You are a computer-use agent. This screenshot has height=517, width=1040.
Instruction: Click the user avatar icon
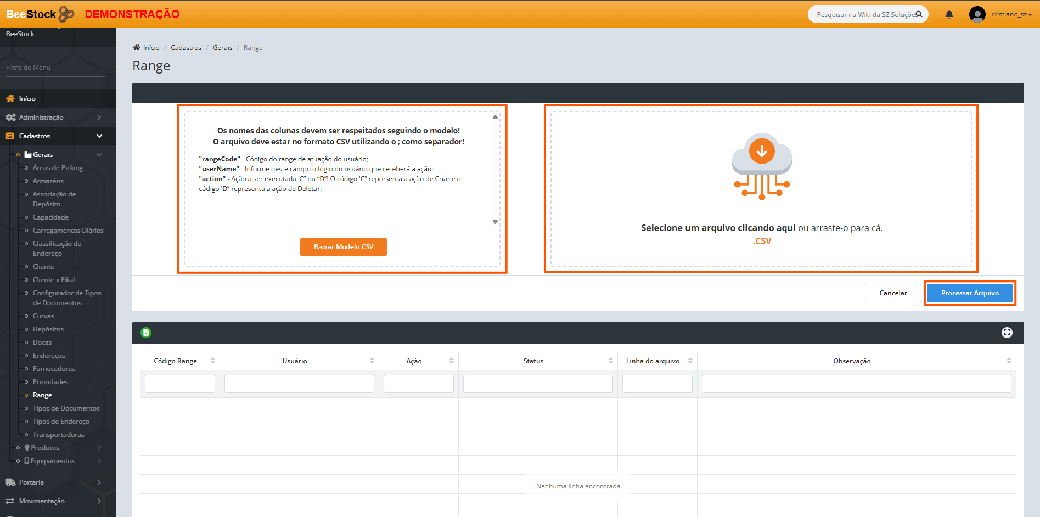pos(977,14)
